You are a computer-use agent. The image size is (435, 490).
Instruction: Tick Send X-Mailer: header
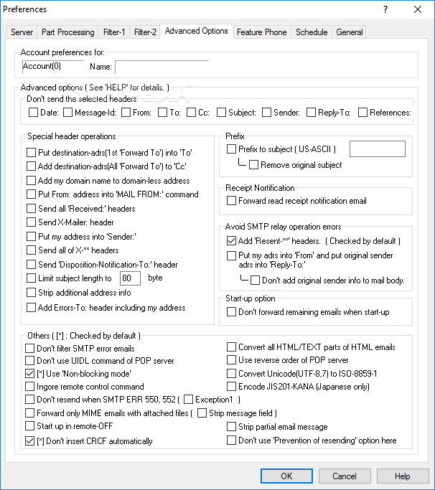31,222
